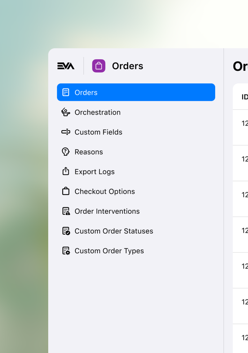This screenshot has width=248, height=353.
Task: Click the Custom Order Types gear-document icon
Action: click(x=66, y=251)
